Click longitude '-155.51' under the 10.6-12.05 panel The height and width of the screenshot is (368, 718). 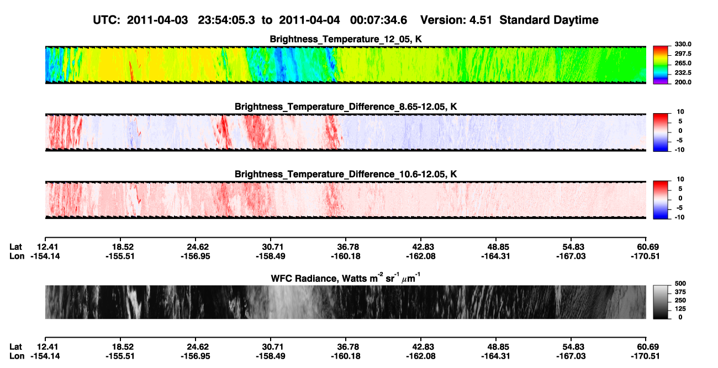coord(120,256)
